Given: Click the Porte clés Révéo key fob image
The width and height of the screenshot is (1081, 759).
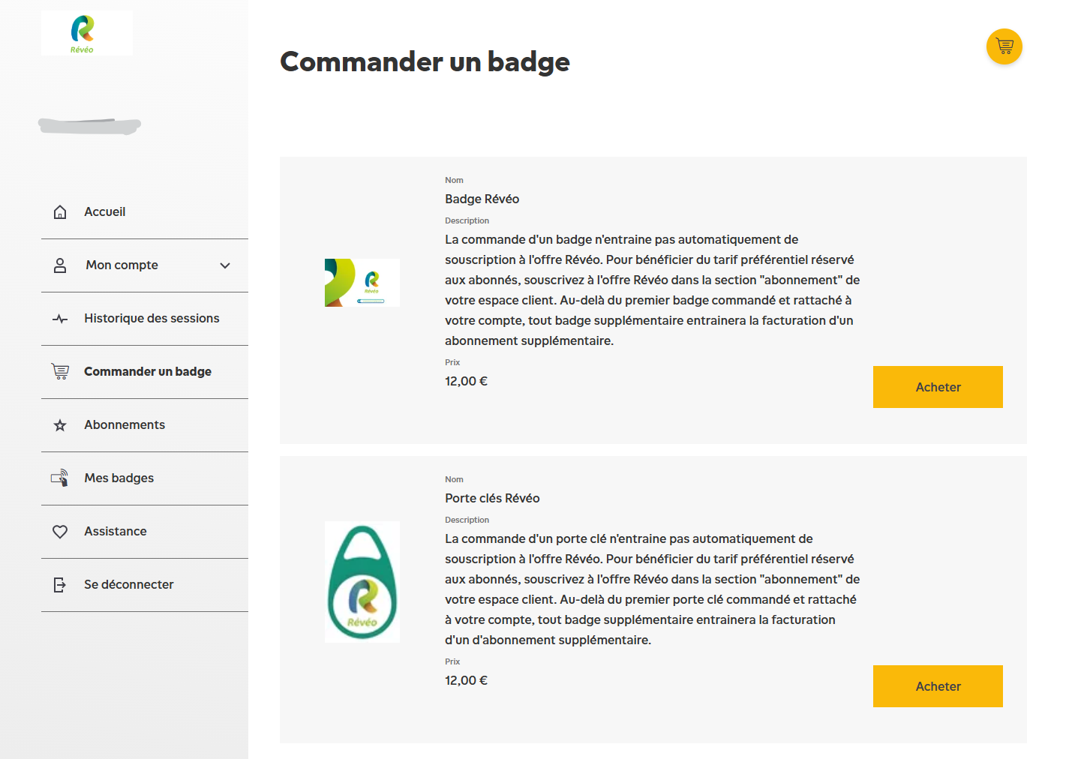Looking at the screenshot, I should point(362,582).
